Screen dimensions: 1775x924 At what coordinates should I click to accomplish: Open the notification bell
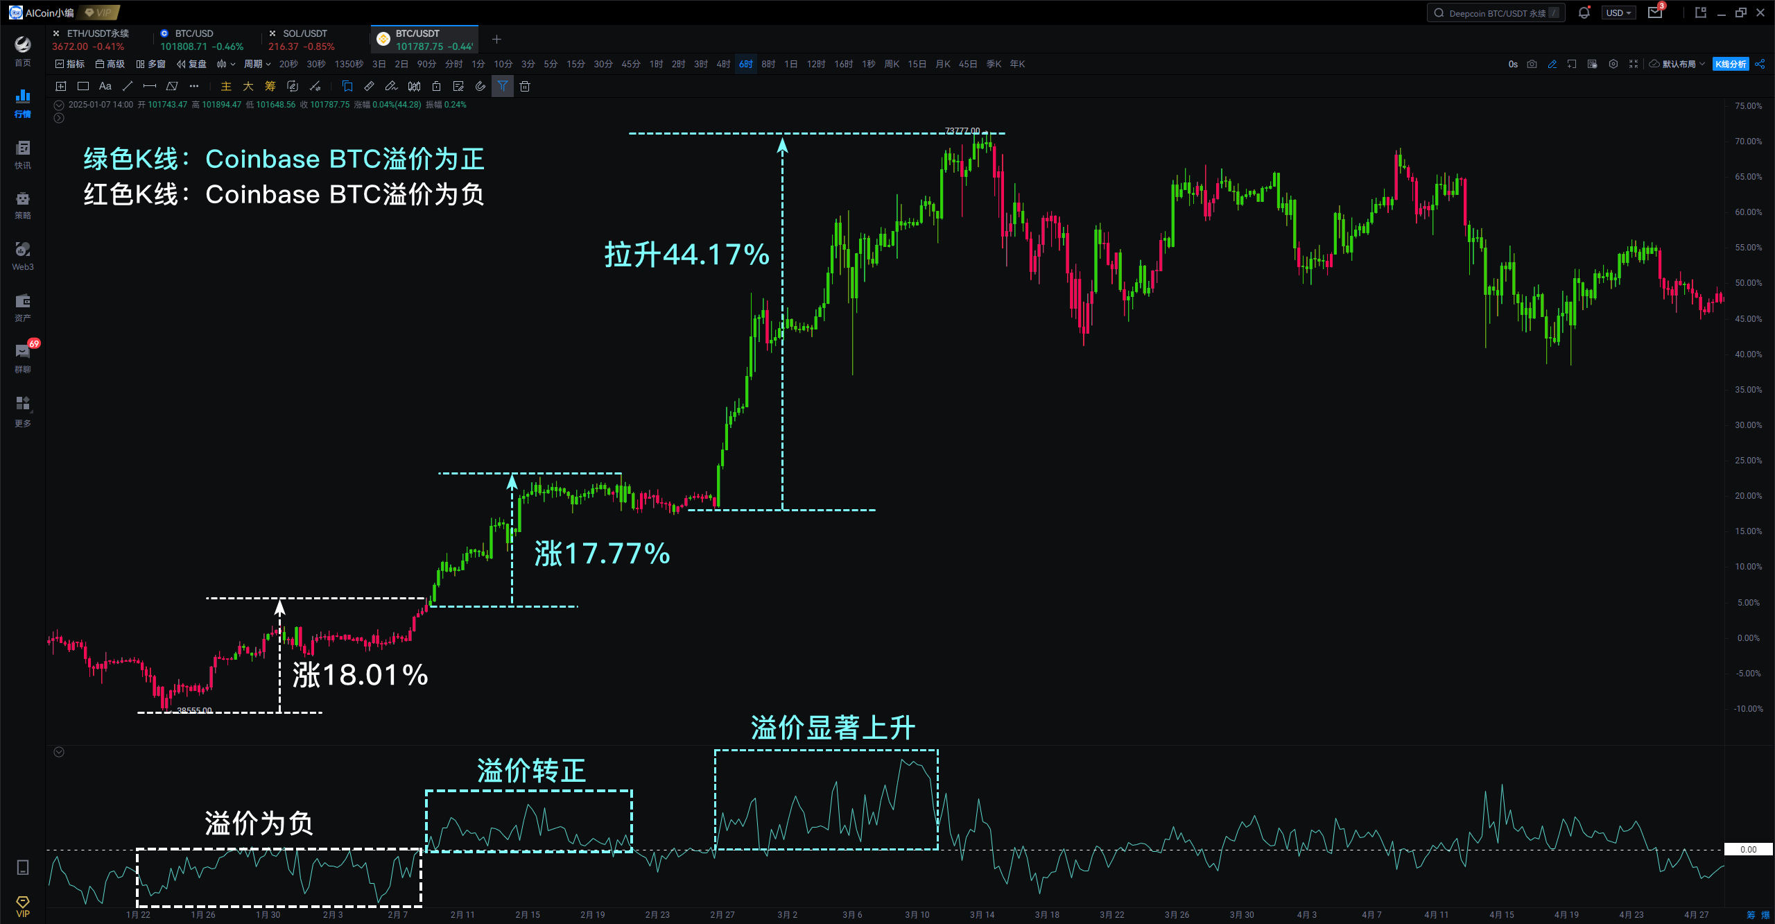pyautogui.click(x=1584, y=12)
